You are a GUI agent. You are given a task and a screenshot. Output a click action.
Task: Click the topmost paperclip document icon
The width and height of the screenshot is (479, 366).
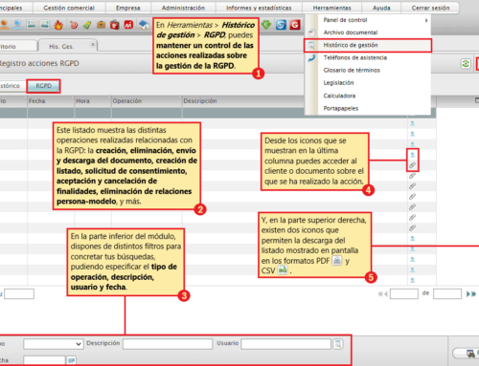[412, 165]
